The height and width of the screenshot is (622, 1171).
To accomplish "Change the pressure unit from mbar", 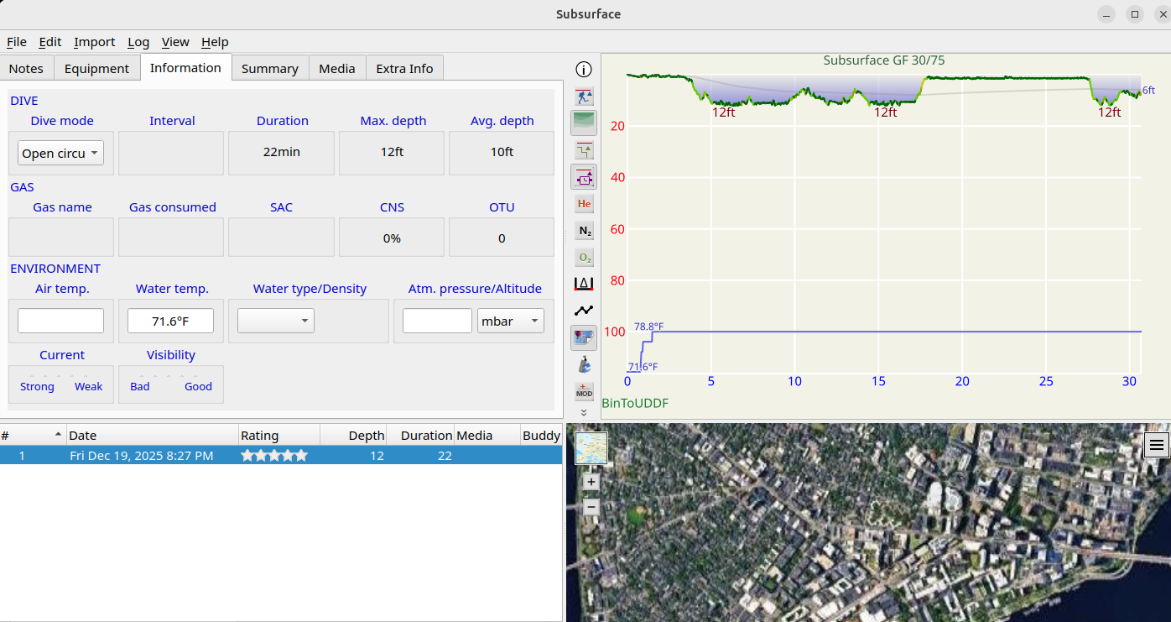I will click(510, 320).
